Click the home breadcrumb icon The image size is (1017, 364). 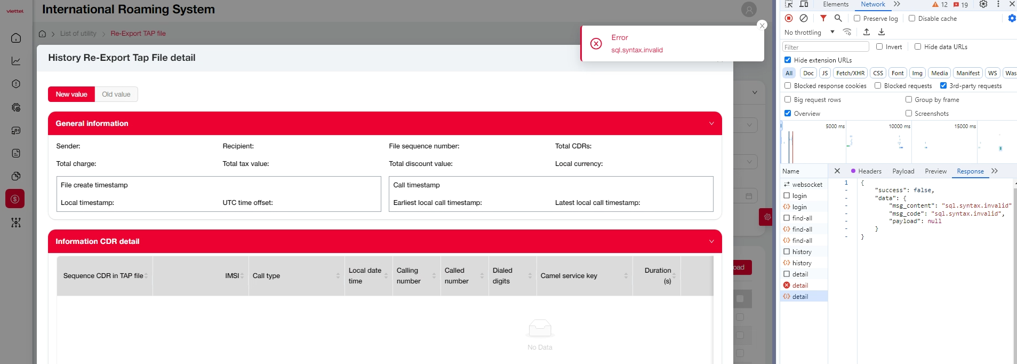[x=42, y=34]
